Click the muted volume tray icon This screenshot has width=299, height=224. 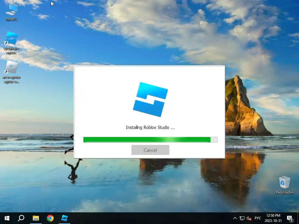[249, 218]
